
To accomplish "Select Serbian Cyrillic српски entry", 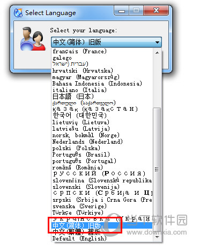I will tap(102, 193).
